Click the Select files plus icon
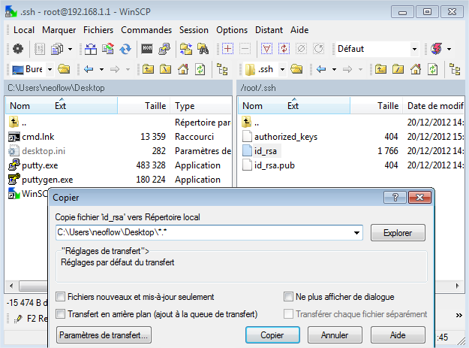469x348 pixels. point(227,49)
